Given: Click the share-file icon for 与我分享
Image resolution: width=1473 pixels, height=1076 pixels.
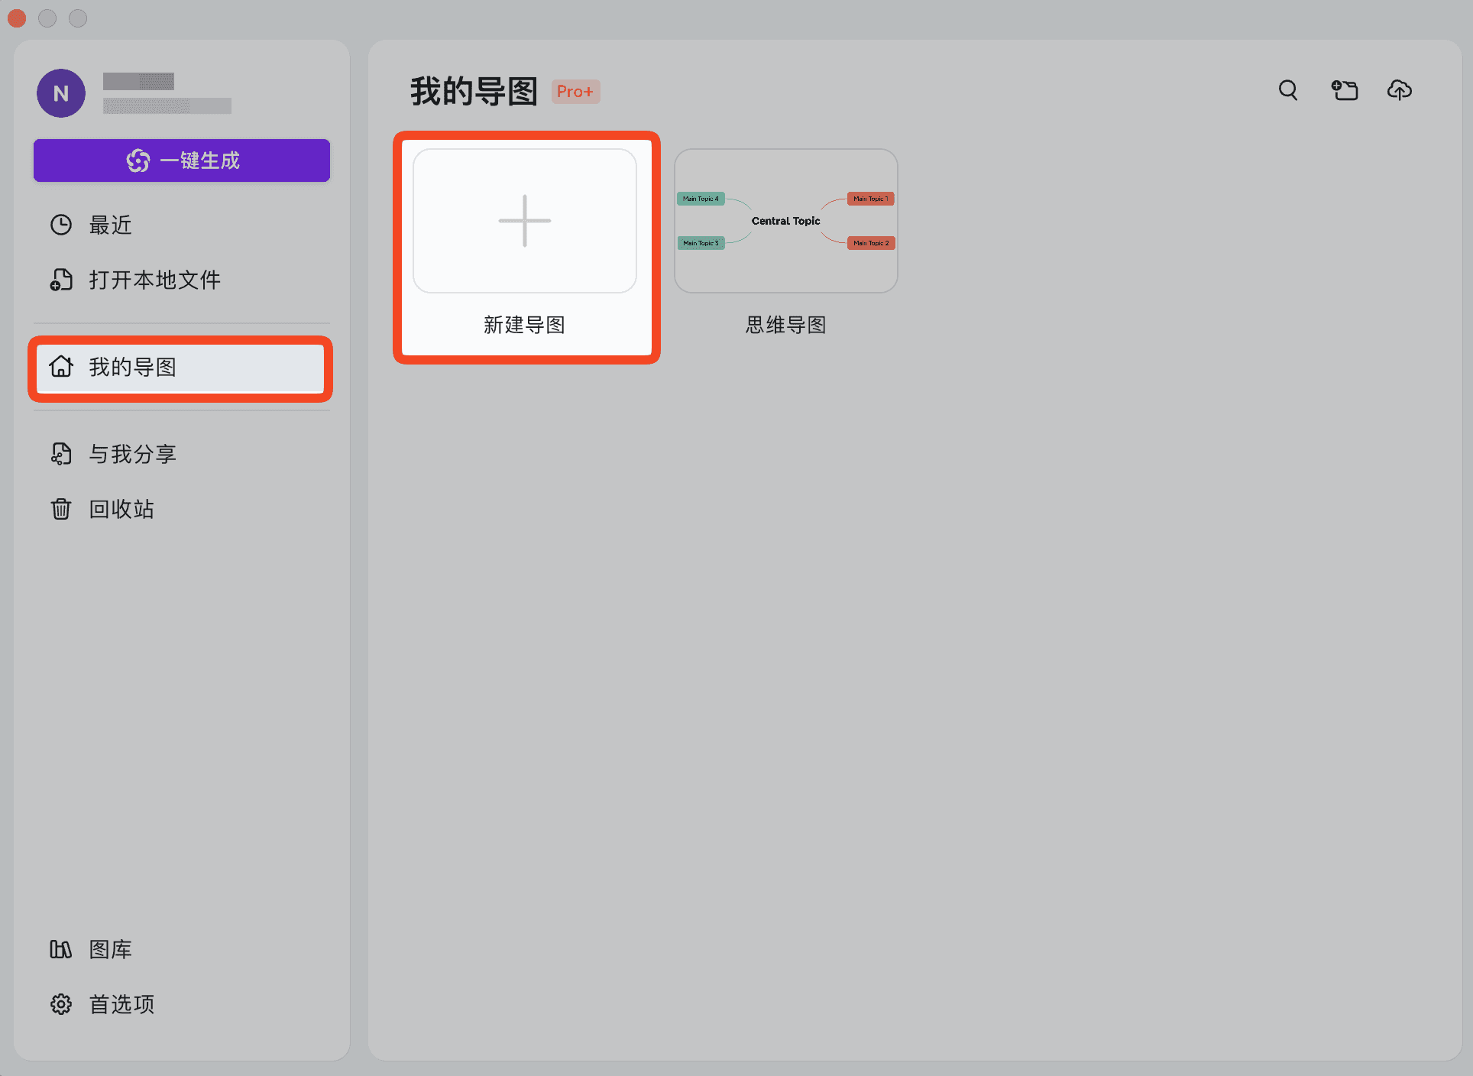Looking at the screenshot, I should pos(61,454).
